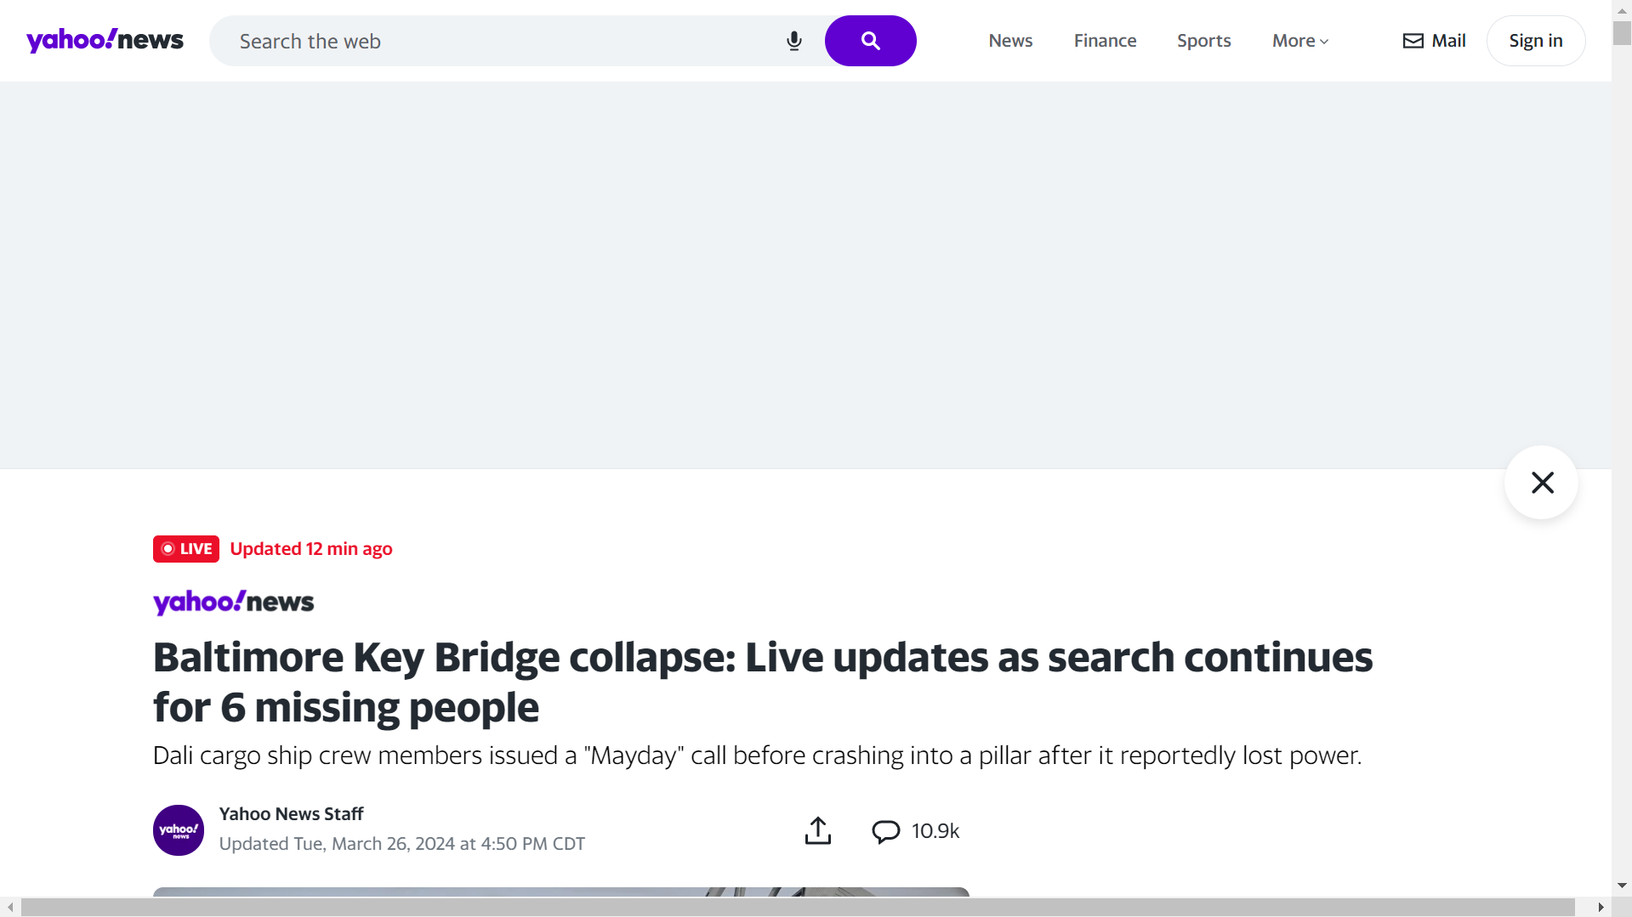
Task: Click the red LIVE badge
Action: (186, 549)
